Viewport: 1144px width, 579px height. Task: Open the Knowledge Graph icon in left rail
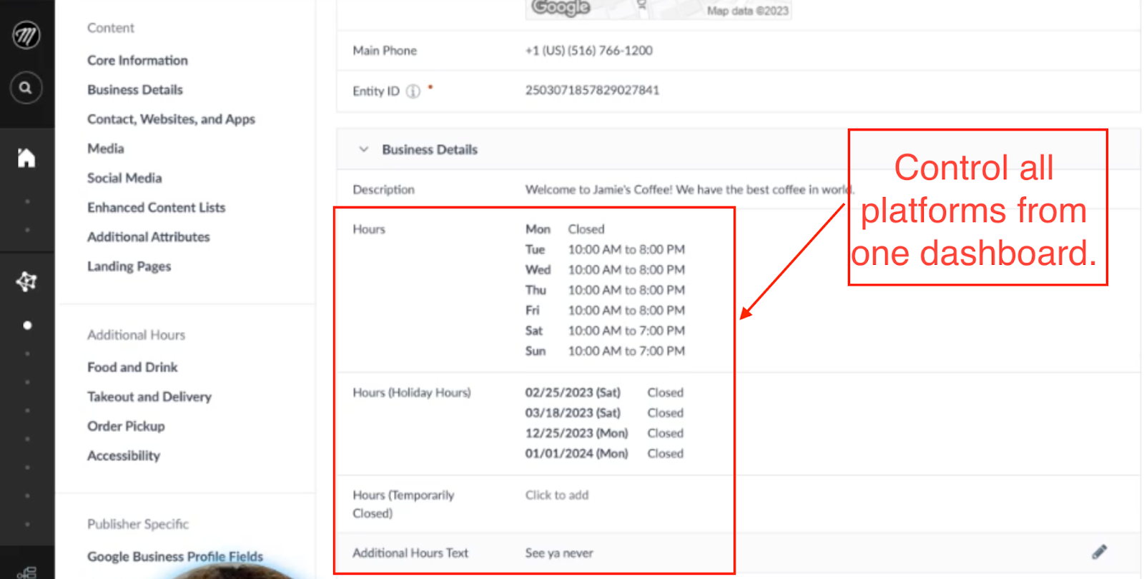coord(26,282)
